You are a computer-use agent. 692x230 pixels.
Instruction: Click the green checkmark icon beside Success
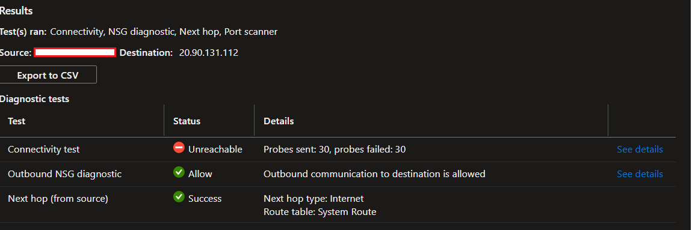[179, 197]
